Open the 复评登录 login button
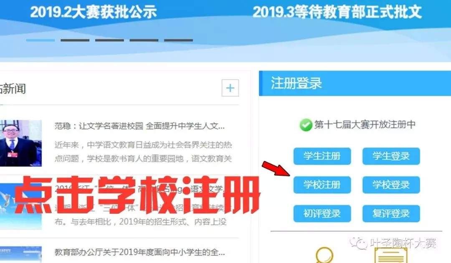 tap(391, 214)
